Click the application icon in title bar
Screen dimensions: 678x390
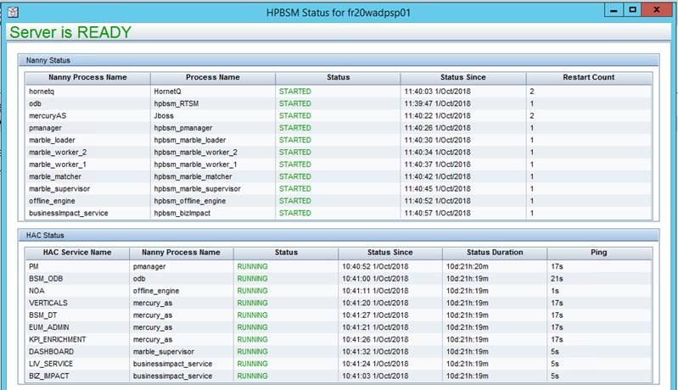tap(13, 12)
